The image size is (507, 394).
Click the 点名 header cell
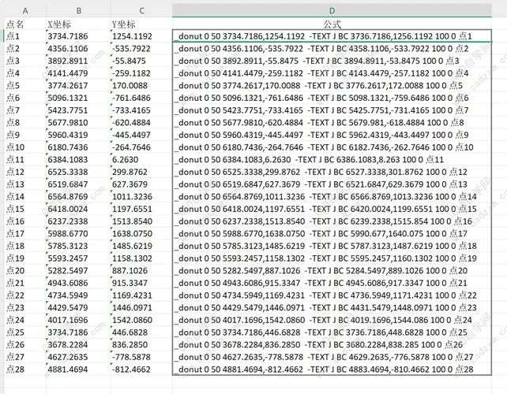point(25,24)
